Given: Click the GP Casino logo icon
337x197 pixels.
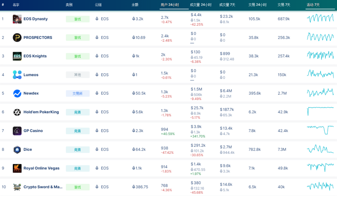Looking at the screenshot, I should (x=17, y=131).
